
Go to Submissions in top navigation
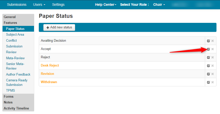click(17, 5)
